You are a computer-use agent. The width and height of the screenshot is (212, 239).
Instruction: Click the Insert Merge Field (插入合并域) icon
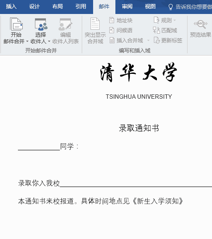coord(112,40)
